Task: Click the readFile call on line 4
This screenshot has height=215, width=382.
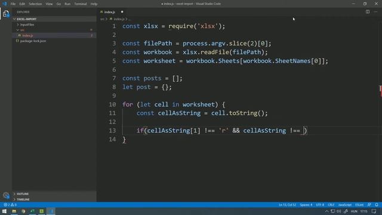Action: pos(215,52)
